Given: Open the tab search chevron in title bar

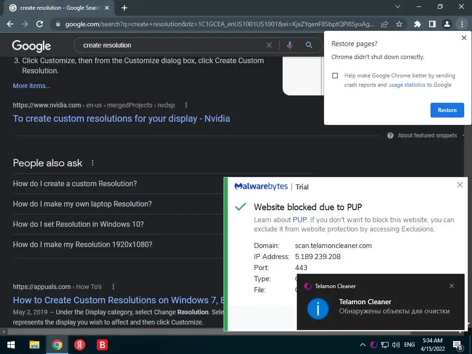Looking at the screenshot, I should [x=398, y=6].
